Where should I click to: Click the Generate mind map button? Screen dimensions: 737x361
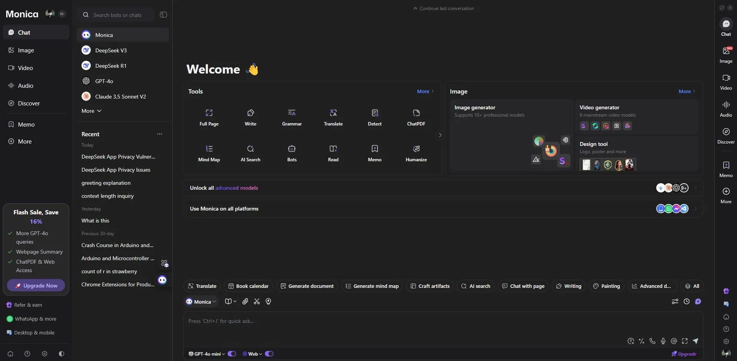click(x=372, y=286)
